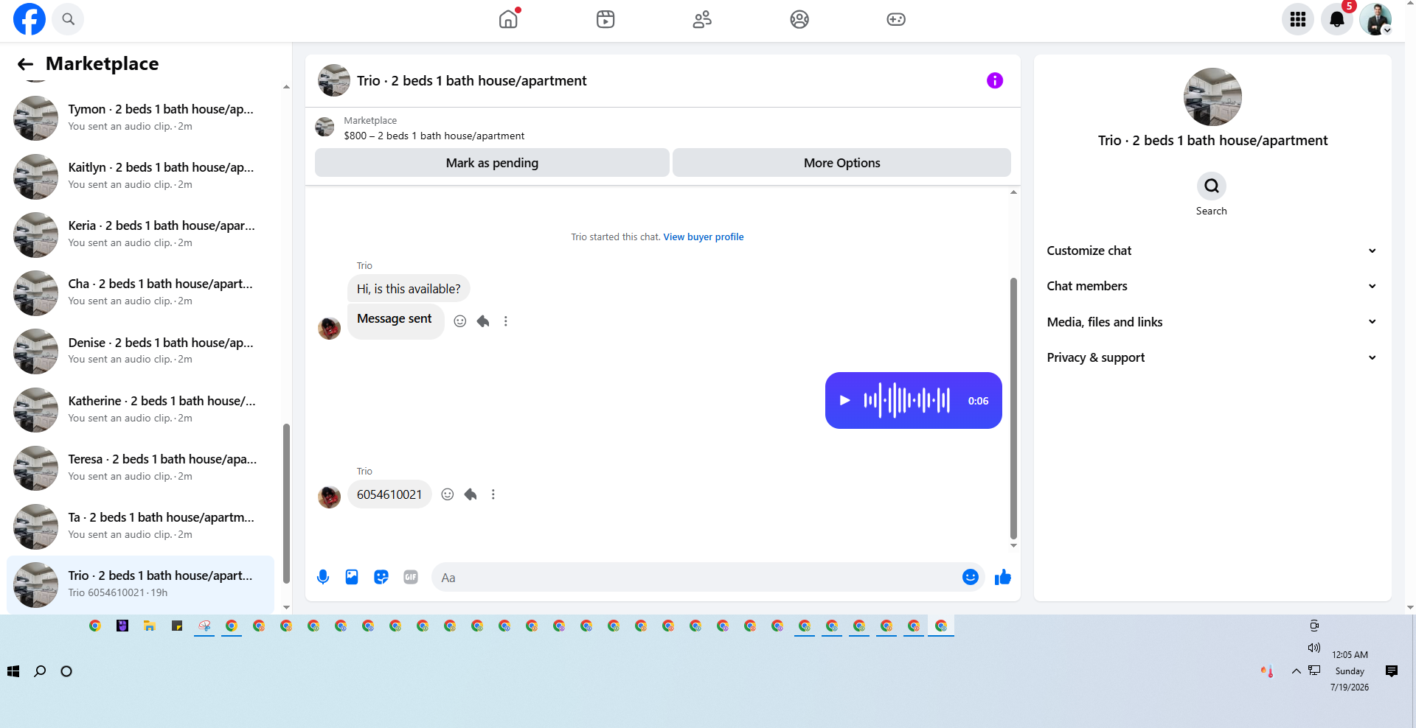Open the Groups icon in top navigation
Screen dimensions: 1416x728
(799, 19)
